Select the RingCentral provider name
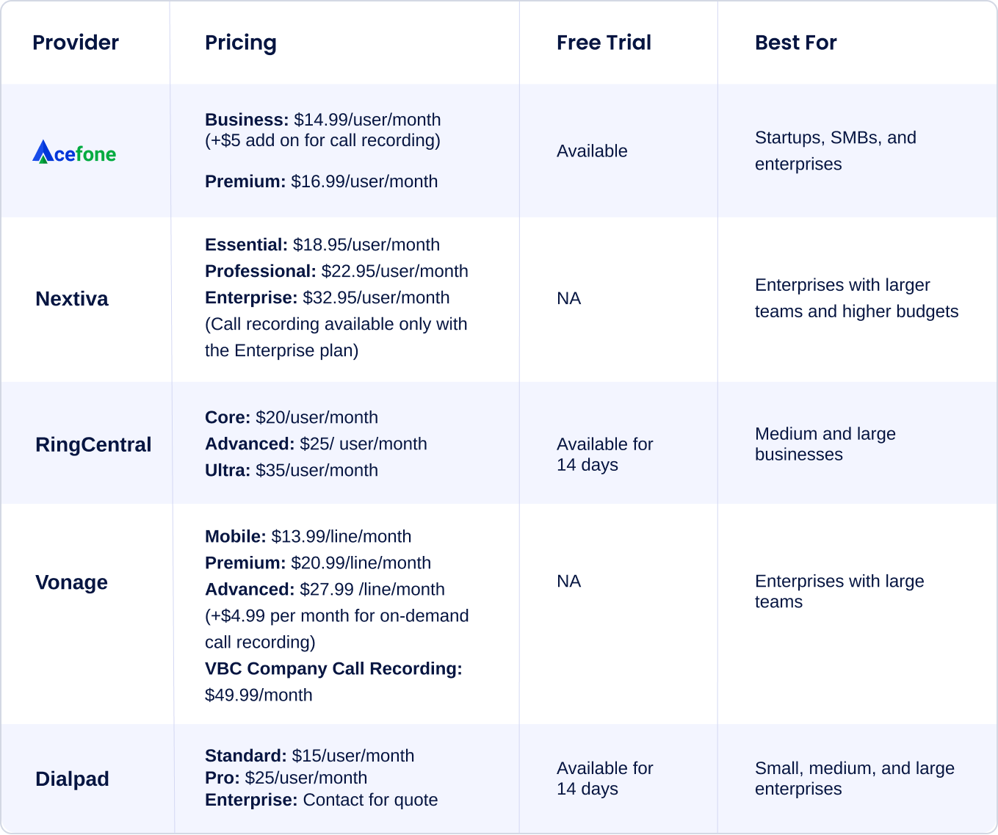Viewport: 998px width, 835px height. (x=93, y=444)
